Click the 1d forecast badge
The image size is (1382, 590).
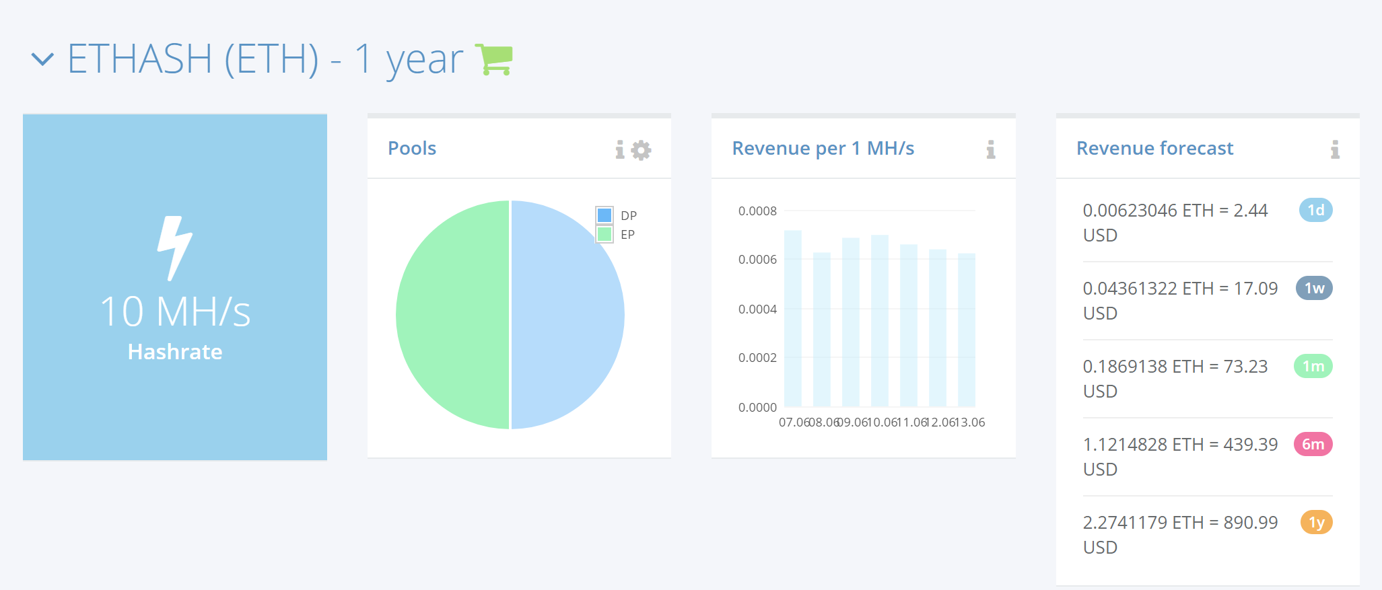[1315, 210]
